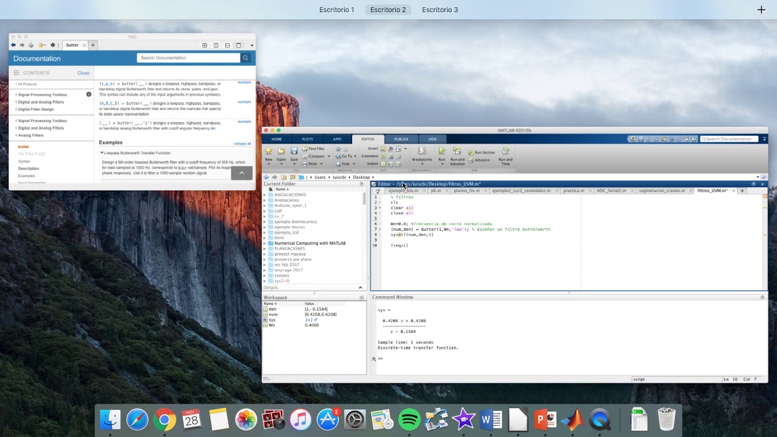Screen dimensions: 777x437
Task: Click the print icon in Help toolbar
Action: coord(31,45)
